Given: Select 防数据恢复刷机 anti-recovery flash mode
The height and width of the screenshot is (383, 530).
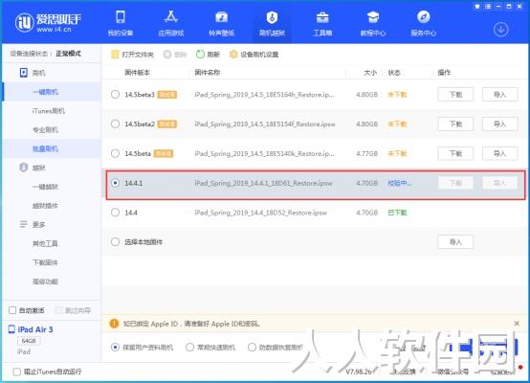Looking at the screenshot, I should tap(252, 348).
